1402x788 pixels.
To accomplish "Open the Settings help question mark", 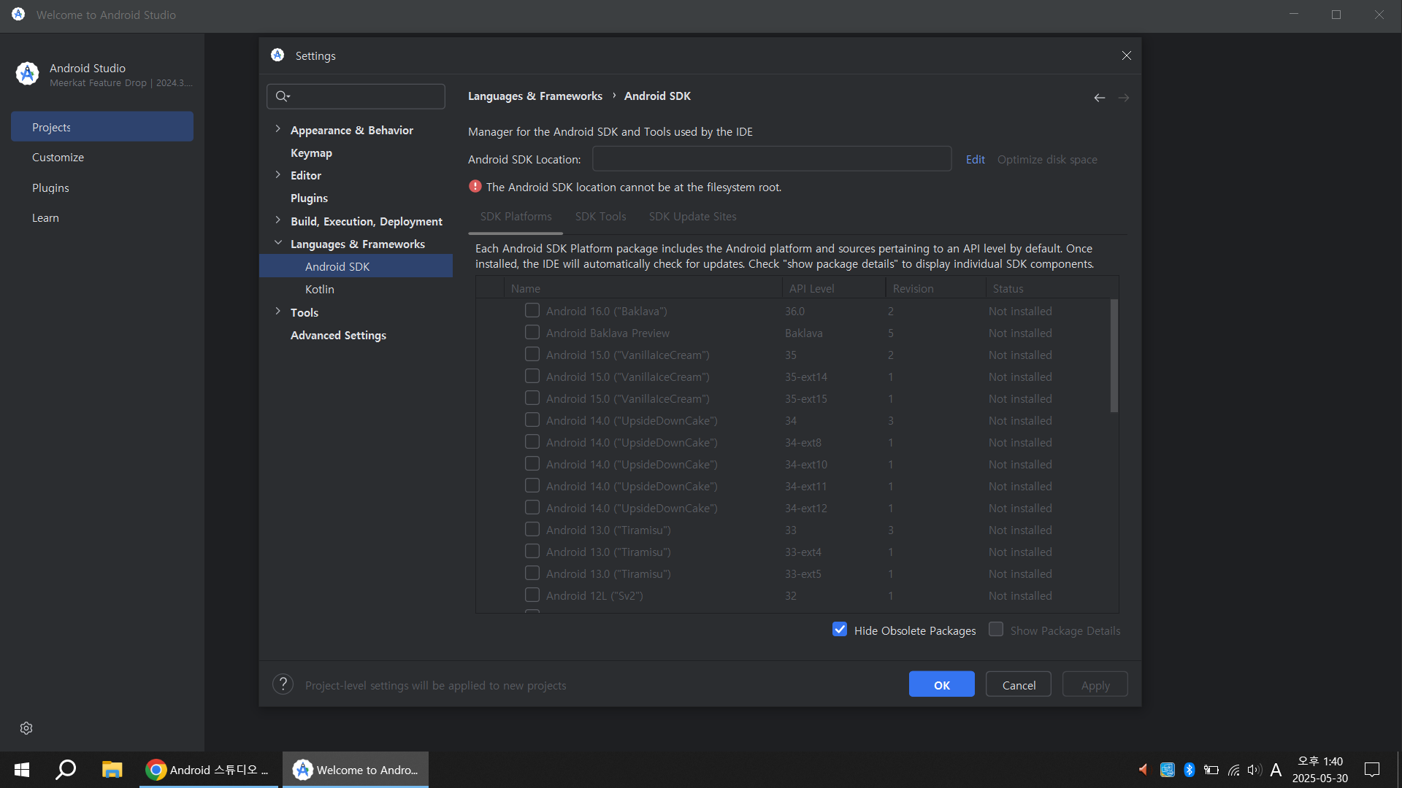I will [x=283, y=684].
